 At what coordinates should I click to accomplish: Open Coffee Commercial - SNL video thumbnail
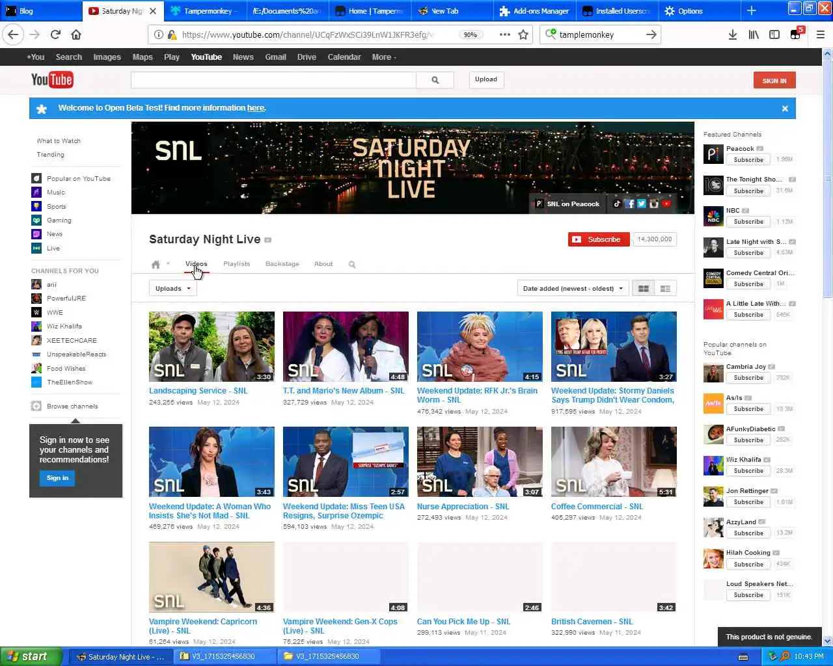[x=614, y=462]
